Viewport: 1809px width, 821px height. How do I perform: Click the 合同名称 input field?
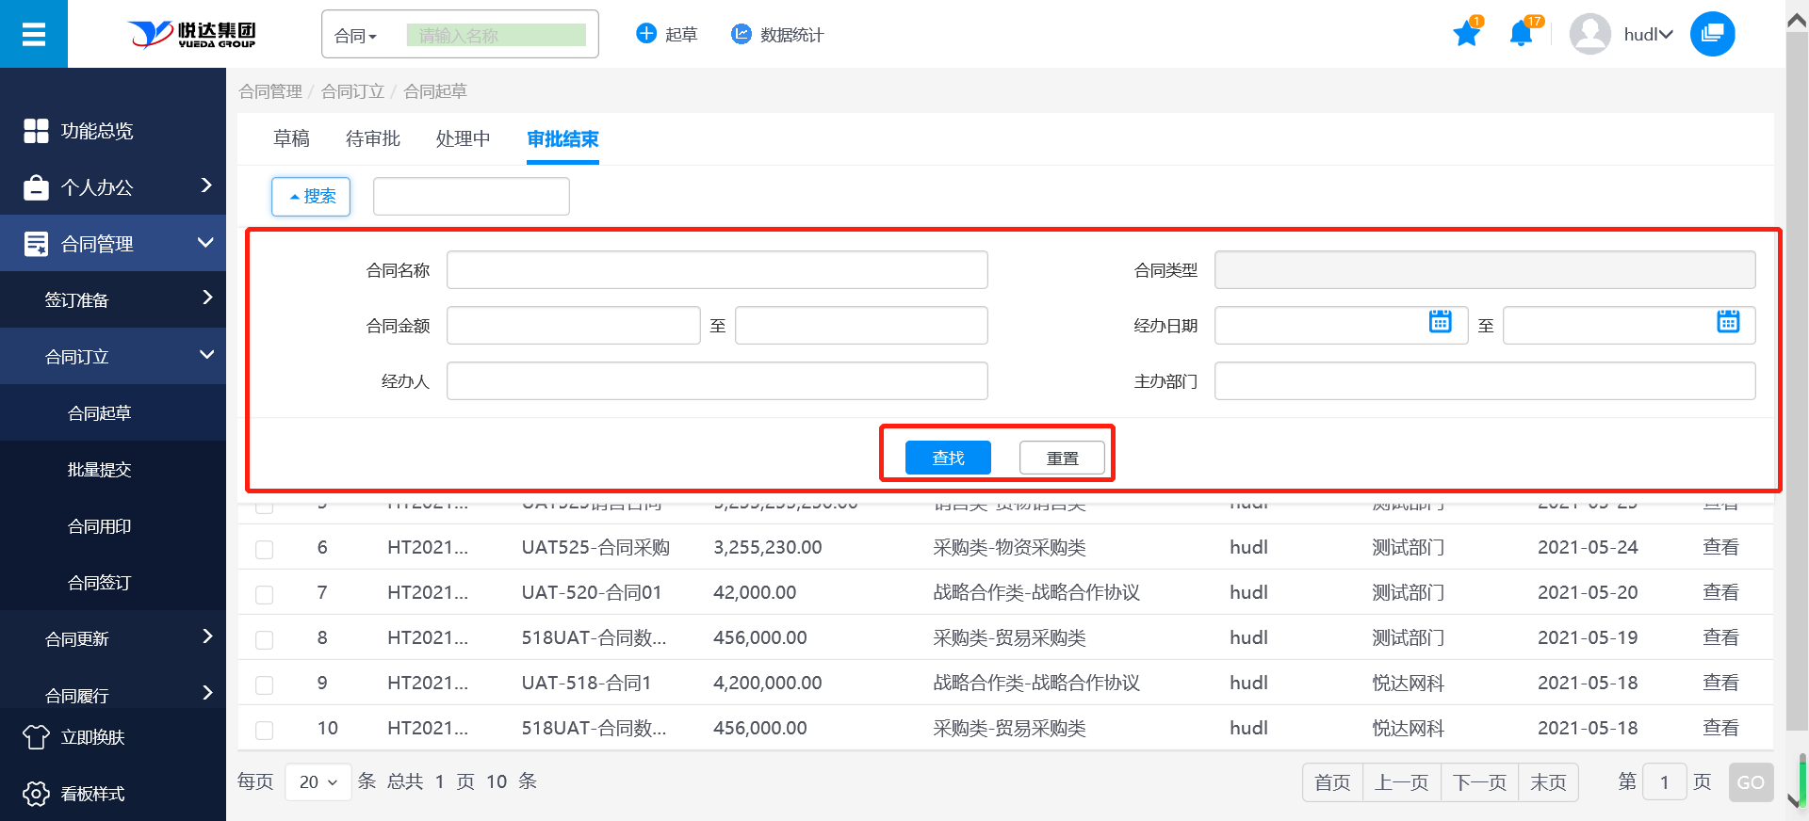(x=717, y=270)
